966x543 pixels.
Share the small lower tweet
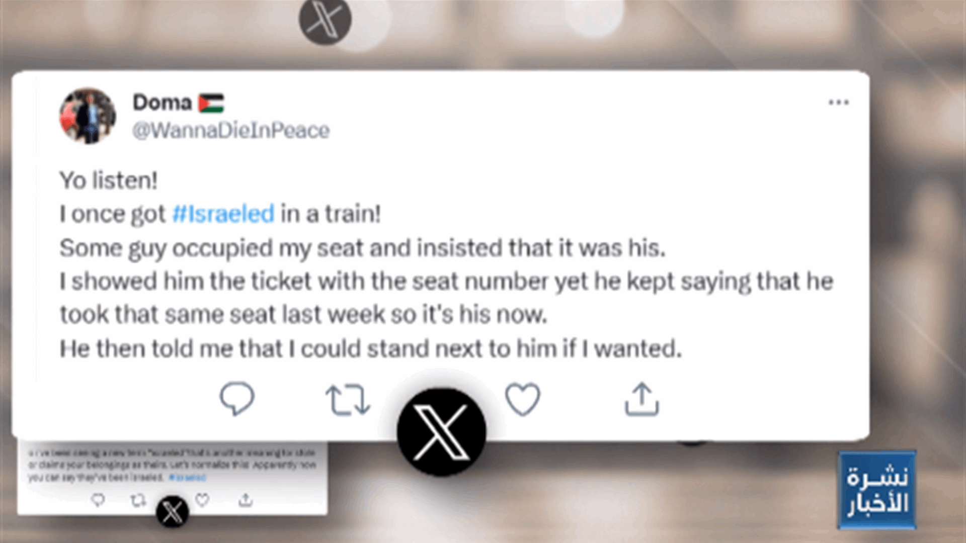click(x=246, y=500)
